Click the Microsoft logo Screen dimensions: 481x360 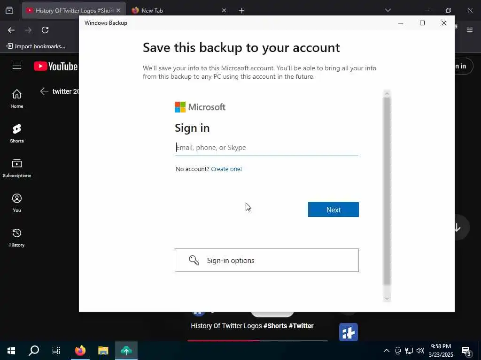(x=200, y=107)
